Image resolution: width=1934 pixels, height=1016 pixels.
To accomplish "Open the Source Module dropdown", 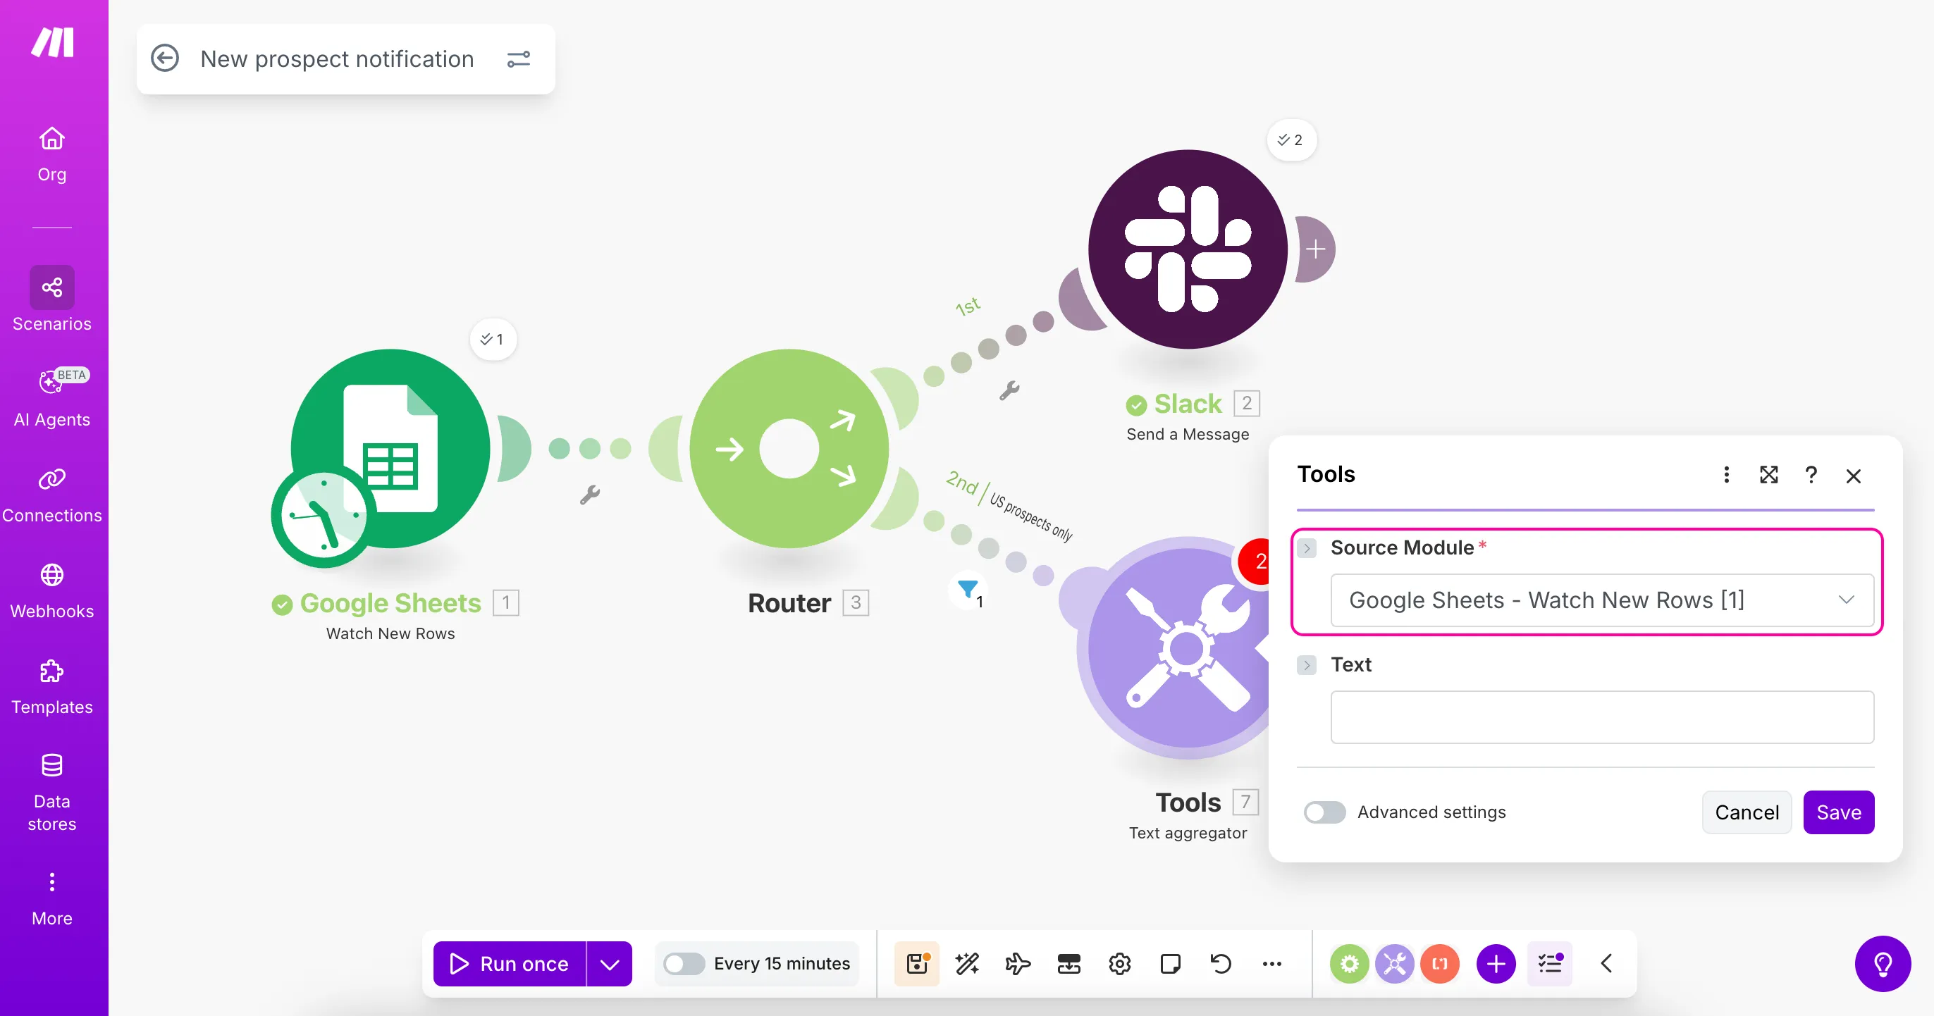I will [1602, 600].
